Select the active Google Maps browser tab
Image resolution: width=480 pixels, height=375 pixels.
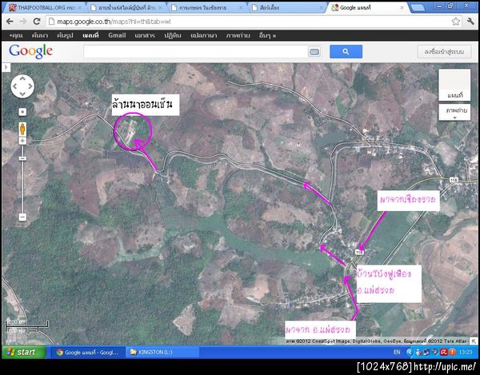click(x=369, y=8)
